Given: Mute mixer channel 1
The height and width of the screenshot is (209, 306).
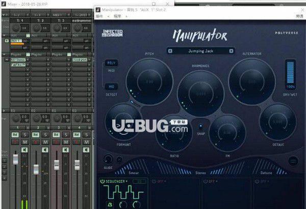Looking at the screenshot, I should point(25,142).
